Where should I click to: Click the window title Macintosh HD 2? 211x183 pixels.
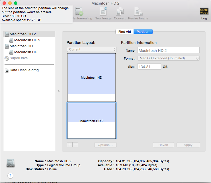coord(105,3)
